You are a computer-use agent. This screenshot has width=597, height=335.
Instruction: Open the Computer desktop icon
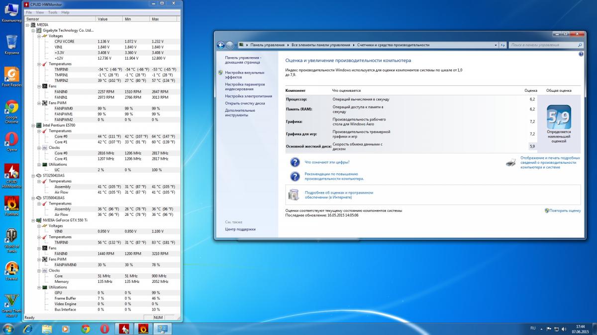(x=11, y=12)
